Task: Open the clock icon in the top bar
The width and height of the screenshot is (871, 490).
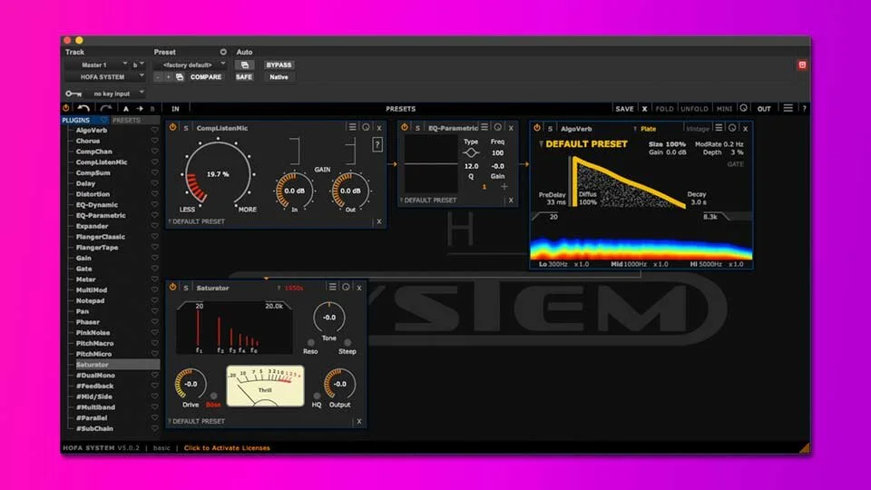Action: pyautogui.click(x=743, y=108)
